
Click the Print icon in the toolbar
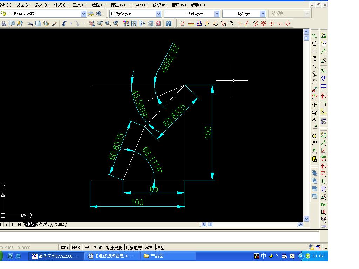click(4, 23)
